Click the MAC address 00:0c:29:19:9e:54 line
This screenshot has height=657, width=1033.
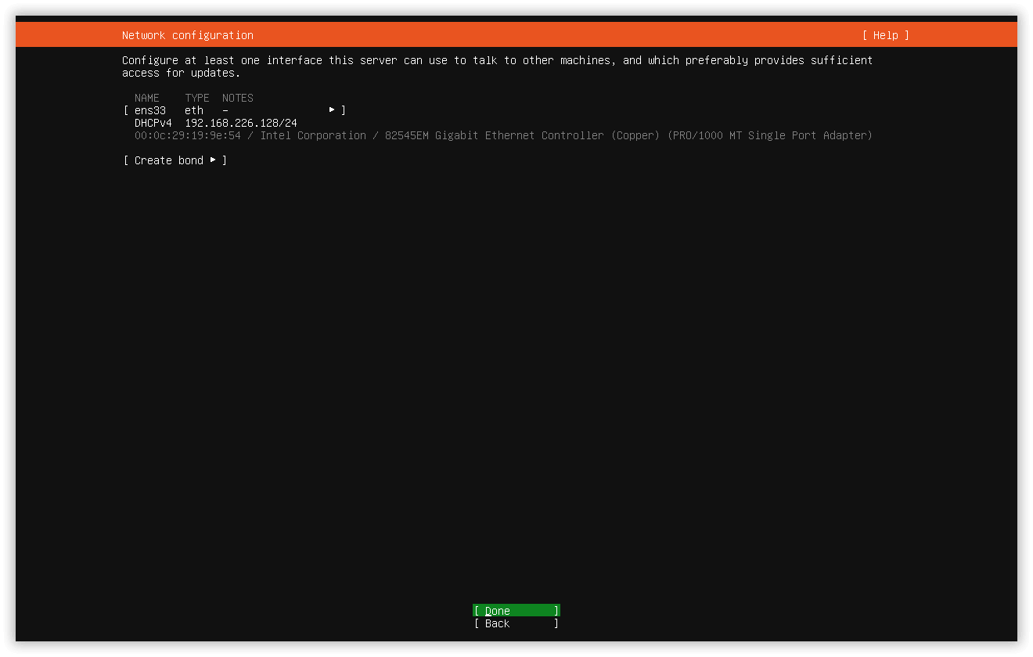[x=503, y=135]
